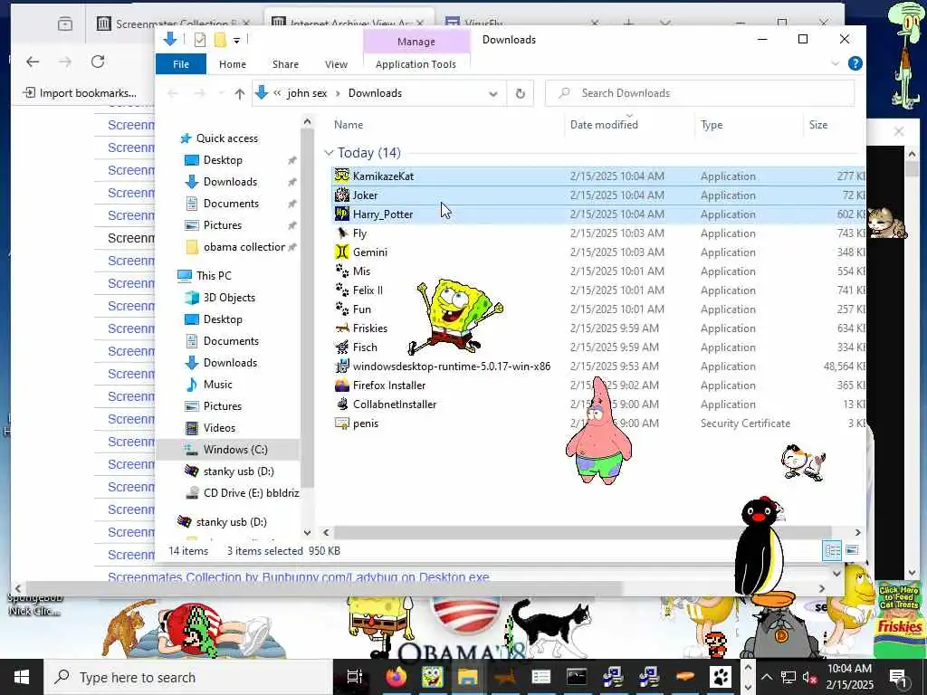
Task: Open This PC in the navigation pane
Action: pos(214,275)
